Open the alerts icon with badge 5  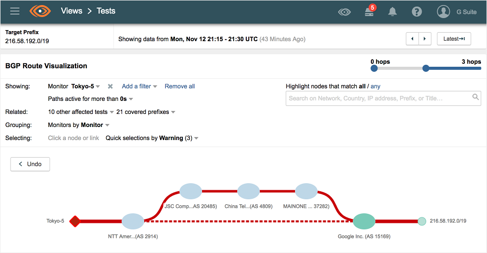click(x=369, y=12)
